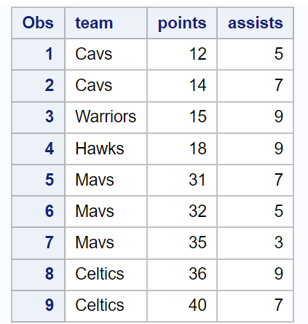Click observation number 5 row header
Screen dimensions: 308x324
[38, 180]
